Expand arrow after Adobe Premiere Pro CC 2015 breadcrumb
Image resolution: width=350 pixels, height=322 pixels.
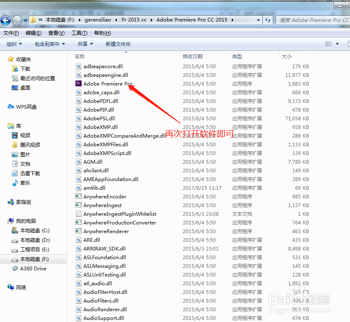233,20
